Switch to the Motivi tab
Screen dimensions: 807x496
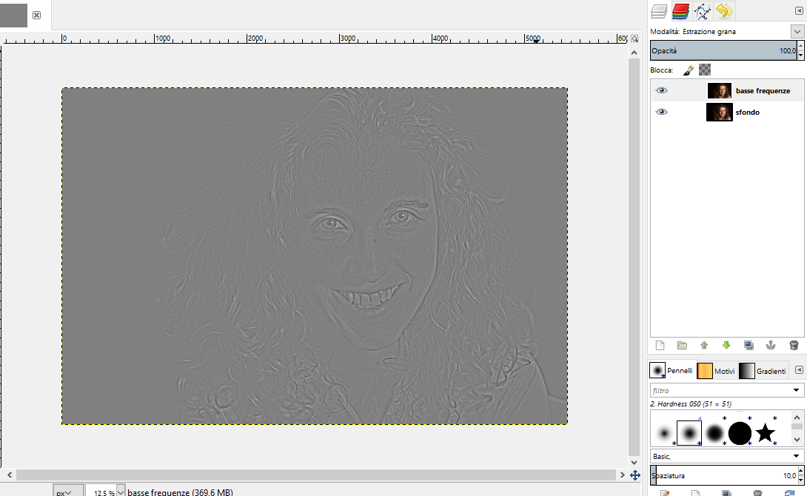[716, 370]
